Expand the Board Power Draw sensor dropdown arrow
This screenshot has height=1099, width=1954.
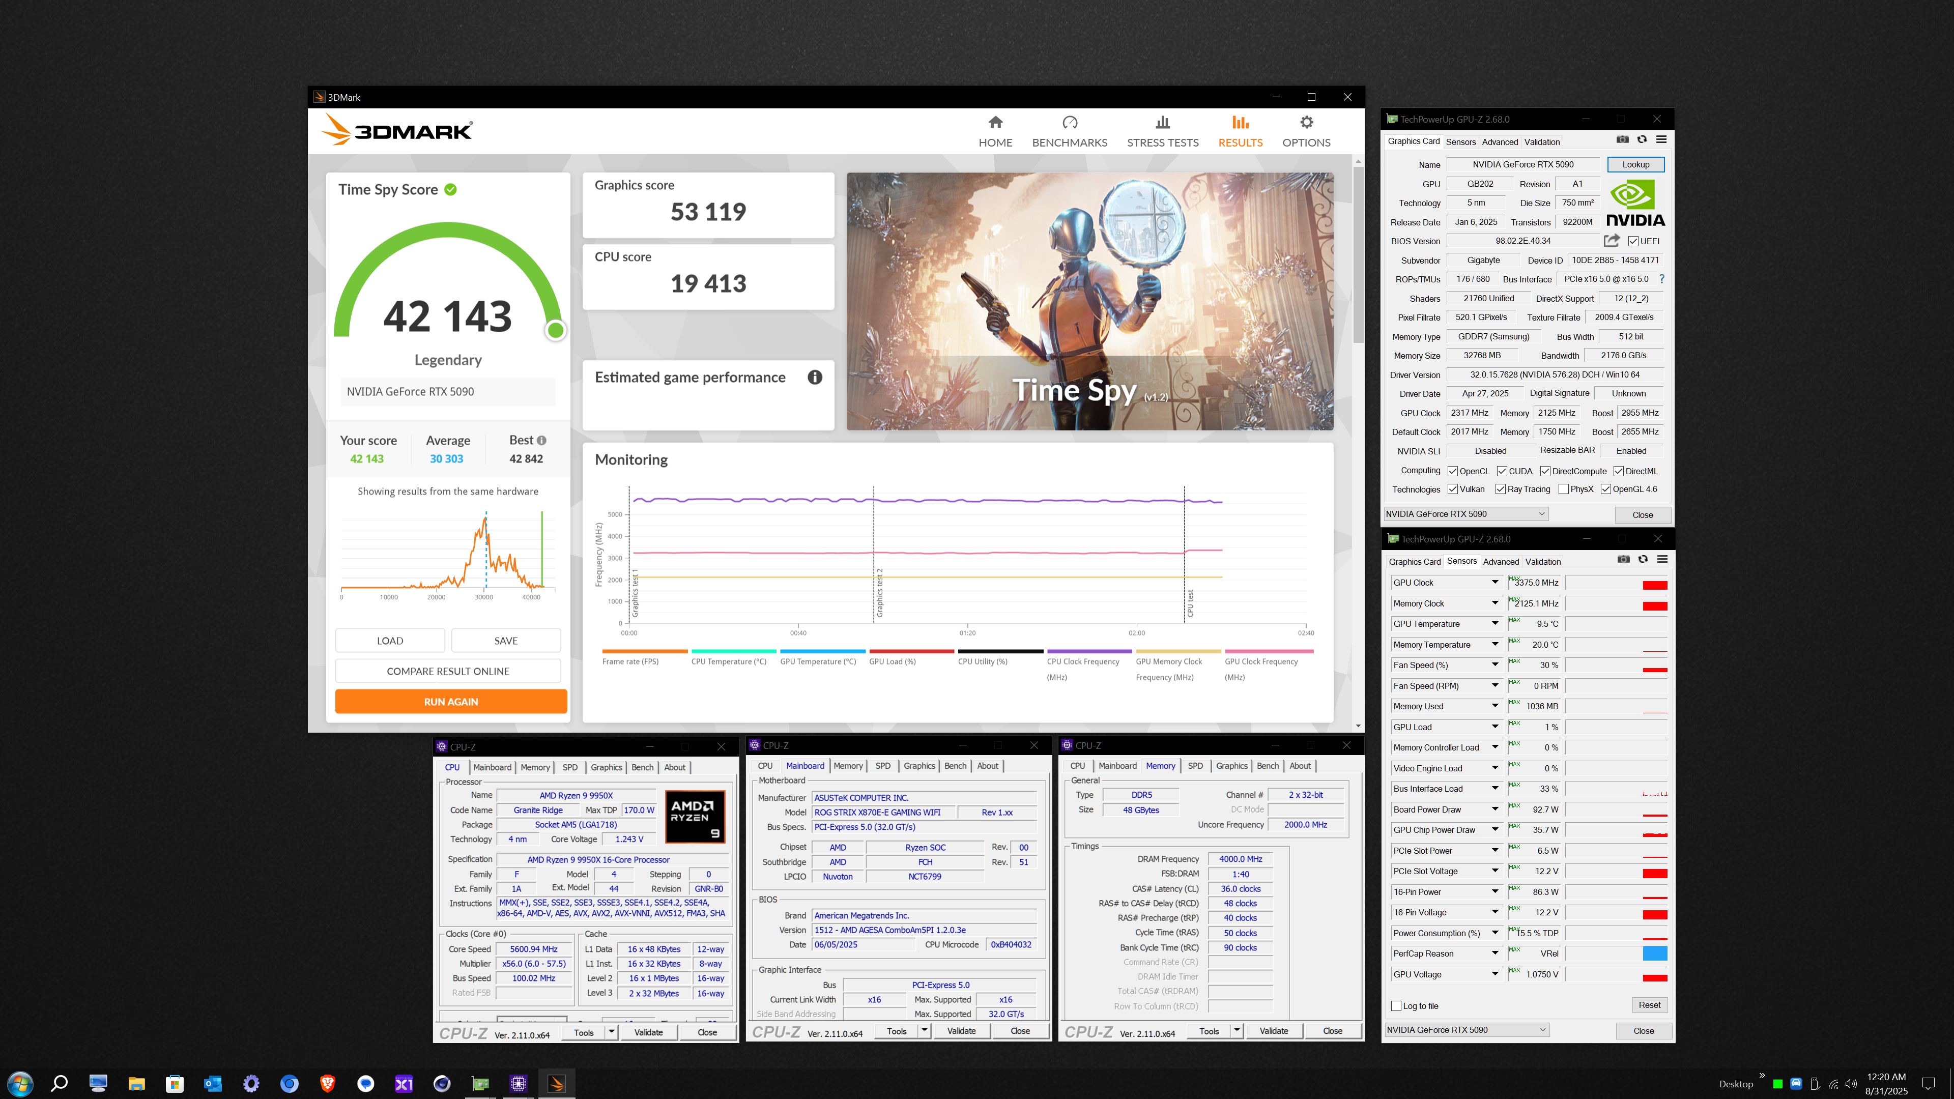[1495, 809]
